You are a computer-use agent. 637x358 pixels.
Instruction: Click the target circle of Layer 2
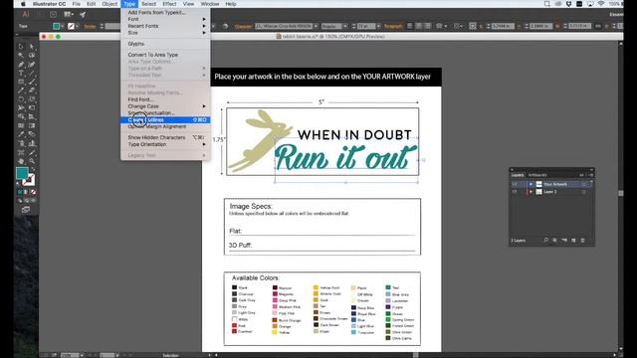[x=584, y=192]
